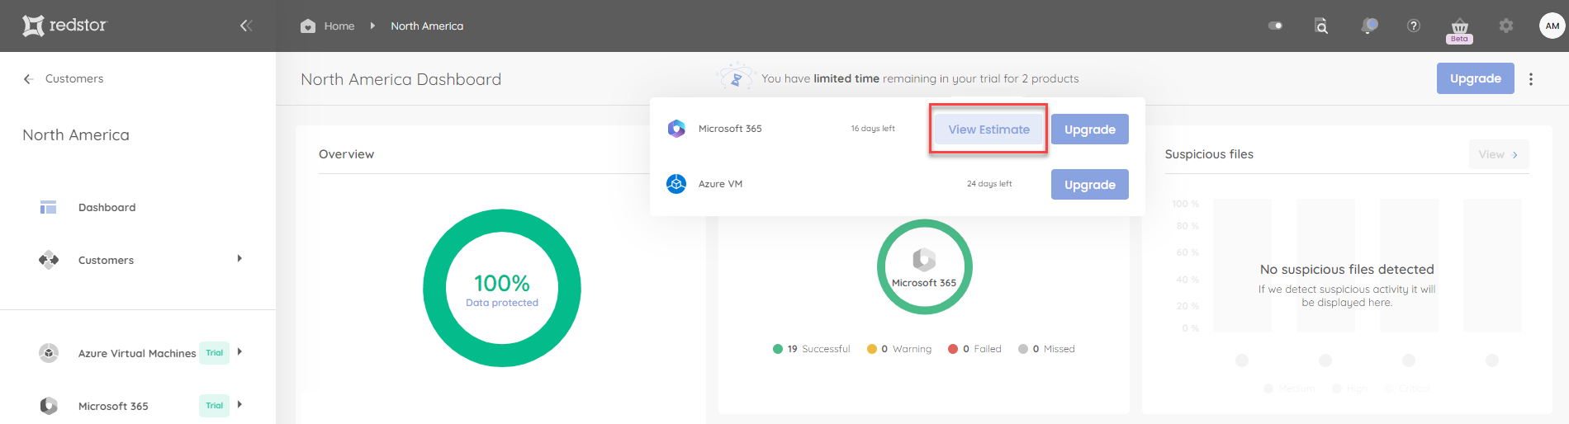Click green Successful legend dot
1569x424 pixels.
click(x=778, y=349)
